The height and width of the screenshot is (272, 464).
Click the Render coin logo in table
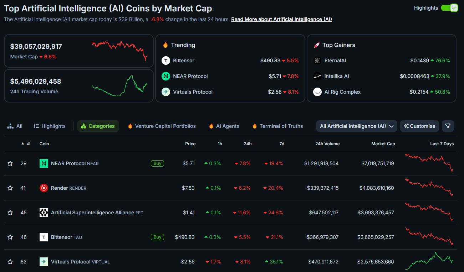44,188
